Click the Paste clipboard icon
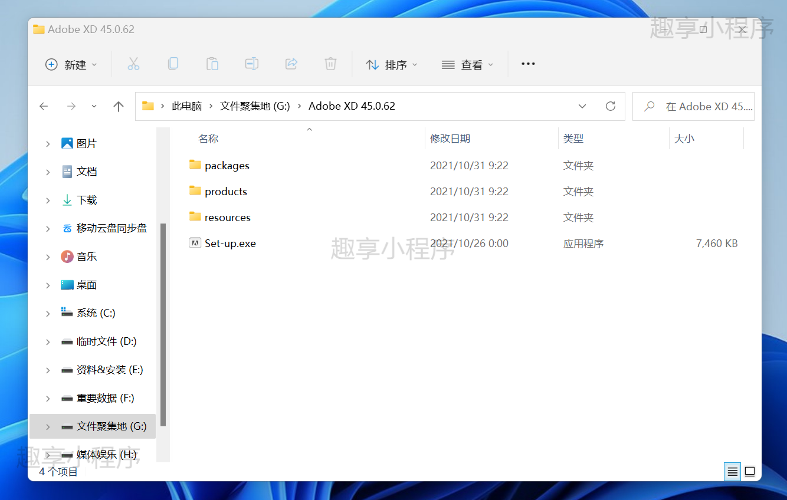 [212, 64]
